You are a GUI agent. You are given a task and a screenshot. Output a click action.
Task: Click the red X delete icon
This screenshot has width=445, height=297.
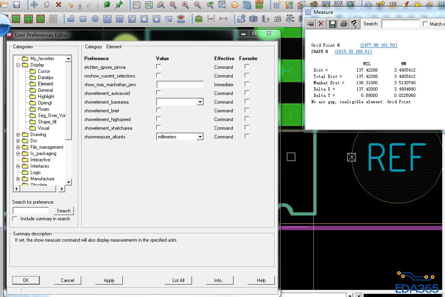pos(58,5)
